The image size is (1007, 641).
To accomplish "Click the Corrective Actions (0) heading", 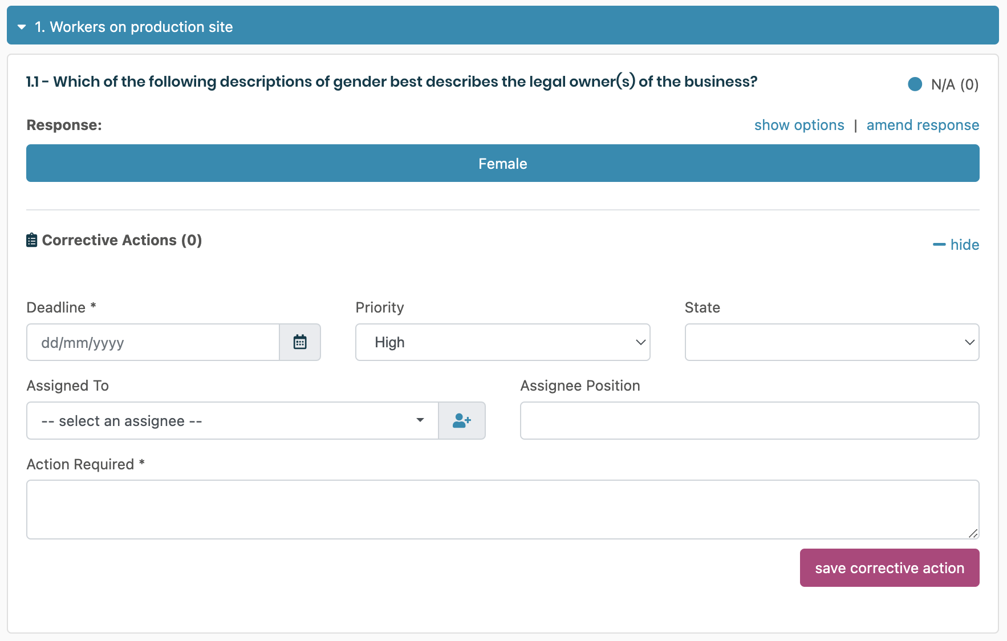I will coord(121,240).
